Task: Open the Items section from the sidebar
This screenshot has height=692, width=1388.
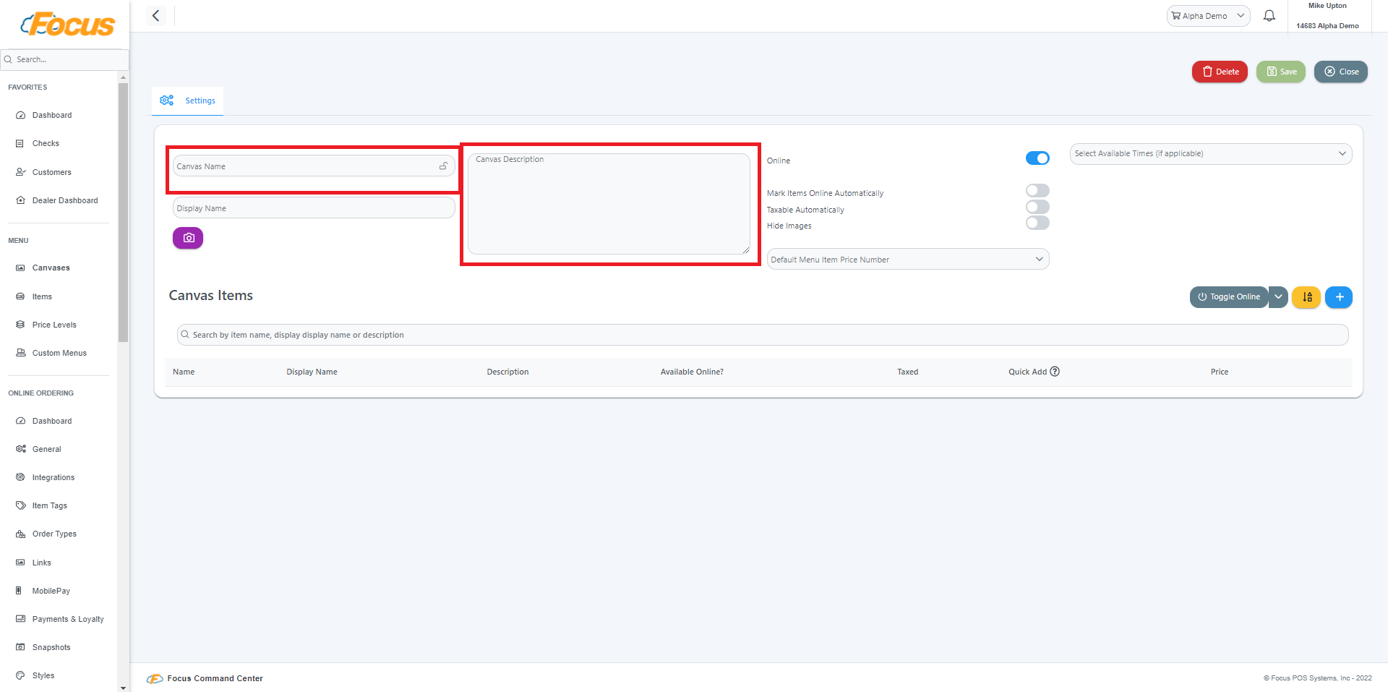Action: (x=41, y=296)
